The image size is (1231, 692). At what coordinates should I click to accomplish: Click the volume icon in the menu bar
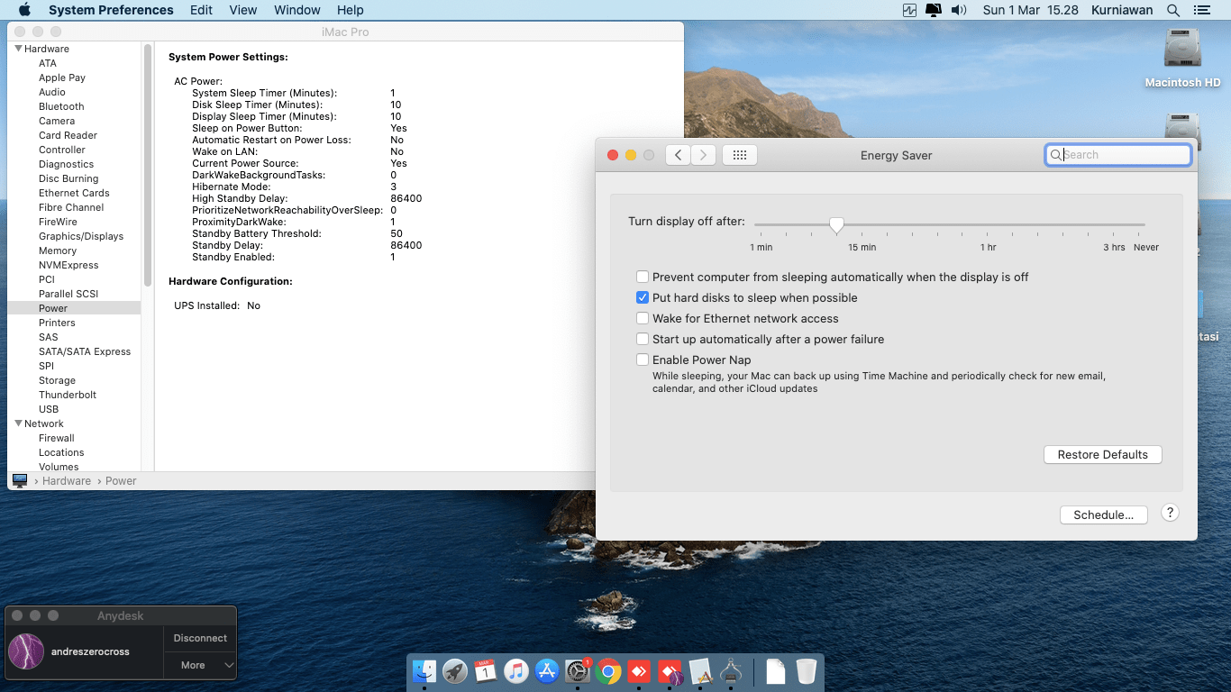958,10
